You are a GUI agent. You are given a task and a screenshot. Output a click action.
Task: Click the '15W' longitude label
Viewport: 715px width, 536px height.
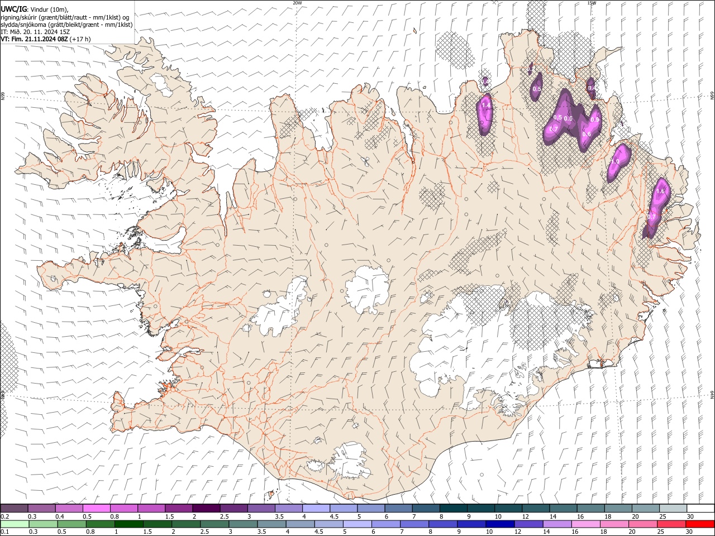[x=592, y=3]
